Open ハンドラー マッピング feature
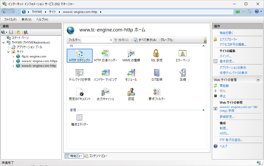This screenshot has width=264, height=166. (105, 75)
